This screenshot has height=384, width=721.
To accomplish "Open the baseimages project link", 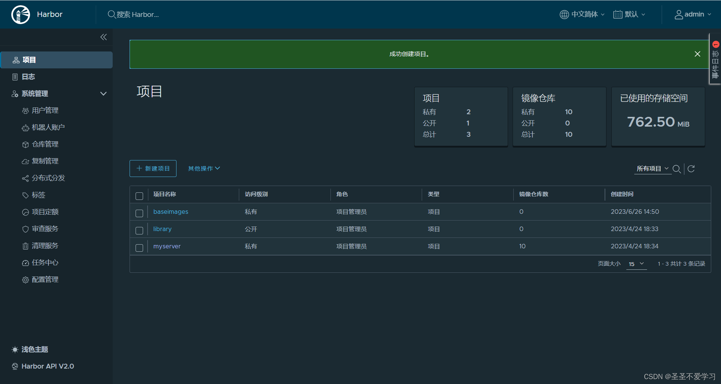I will pos(170,212).
